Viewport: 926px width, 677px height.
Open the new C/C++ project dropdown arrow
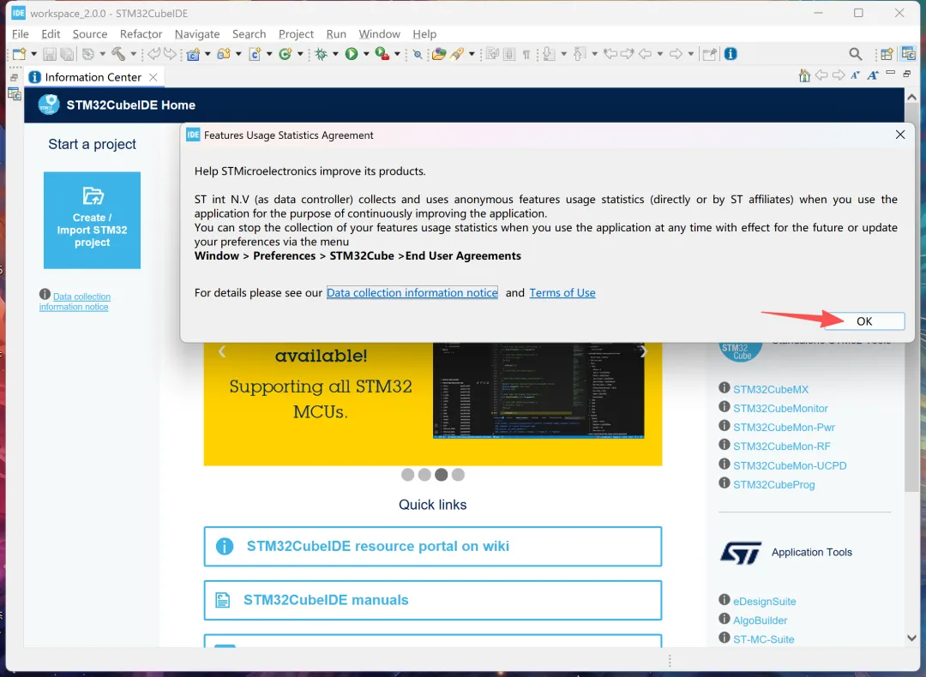pos(207,54)
